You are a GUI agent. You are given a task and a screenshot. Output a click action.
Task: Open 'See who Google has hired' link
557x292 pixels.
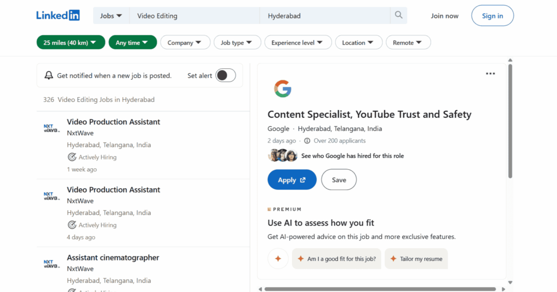click(x=352, y=156)
